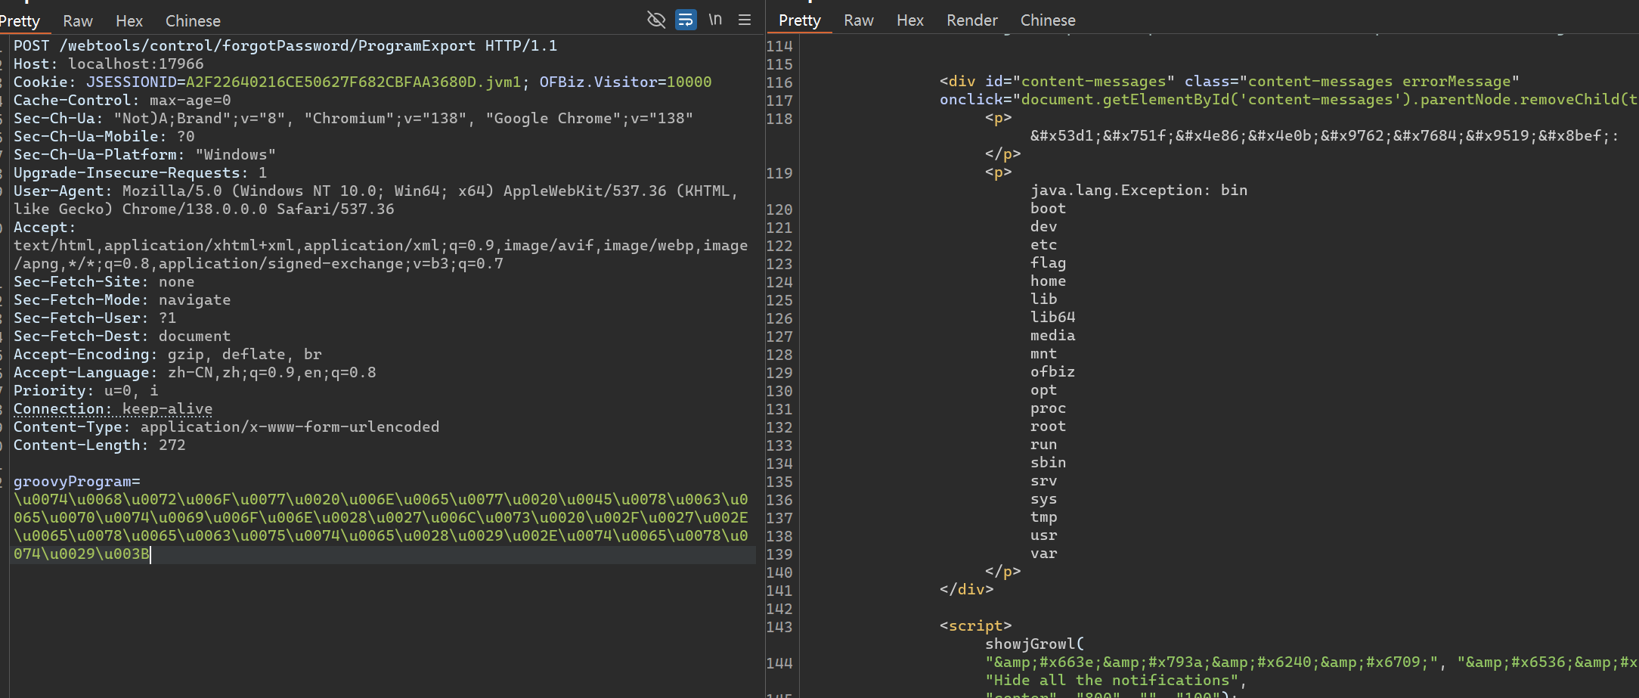1639x698 pixels.
Task: Click the 'ofbiz' entry in response output
Action: click(1052, 372)
